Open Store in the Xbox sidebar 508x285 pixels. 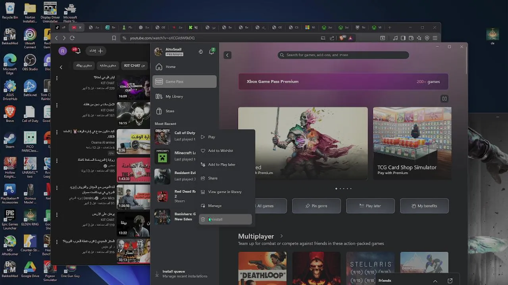coord(185,111)
